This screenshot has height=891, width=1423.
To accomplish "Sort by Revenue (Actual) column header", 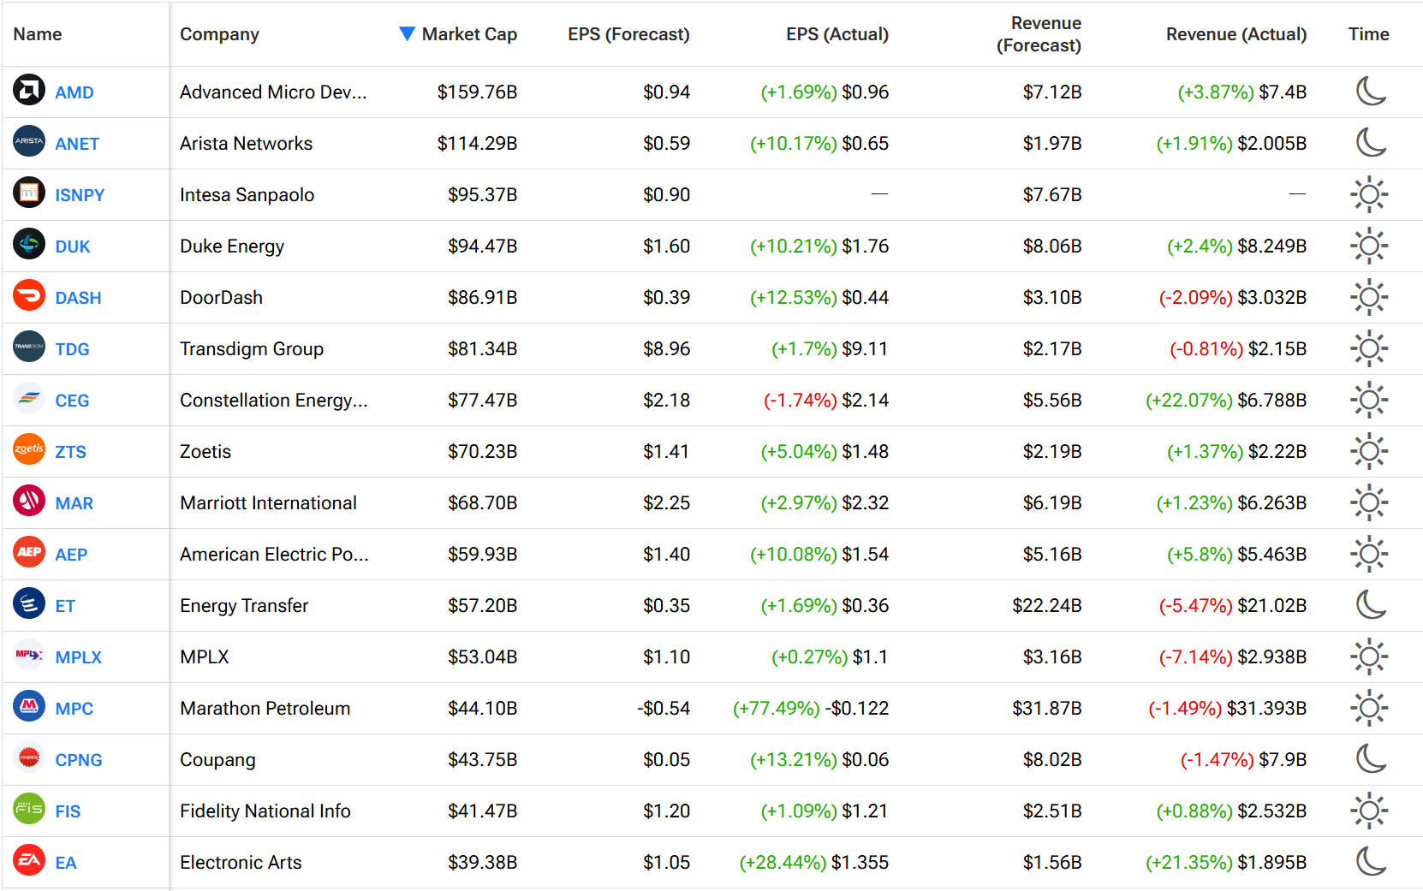I will [x=1236, y=34].
